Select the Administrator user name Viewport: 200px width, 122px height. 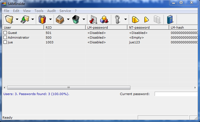pos(18,38)
